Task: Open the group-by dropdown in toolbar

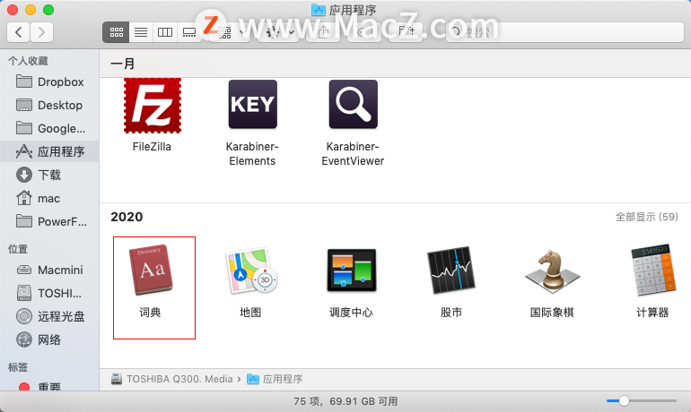Action: click(230, 32)
